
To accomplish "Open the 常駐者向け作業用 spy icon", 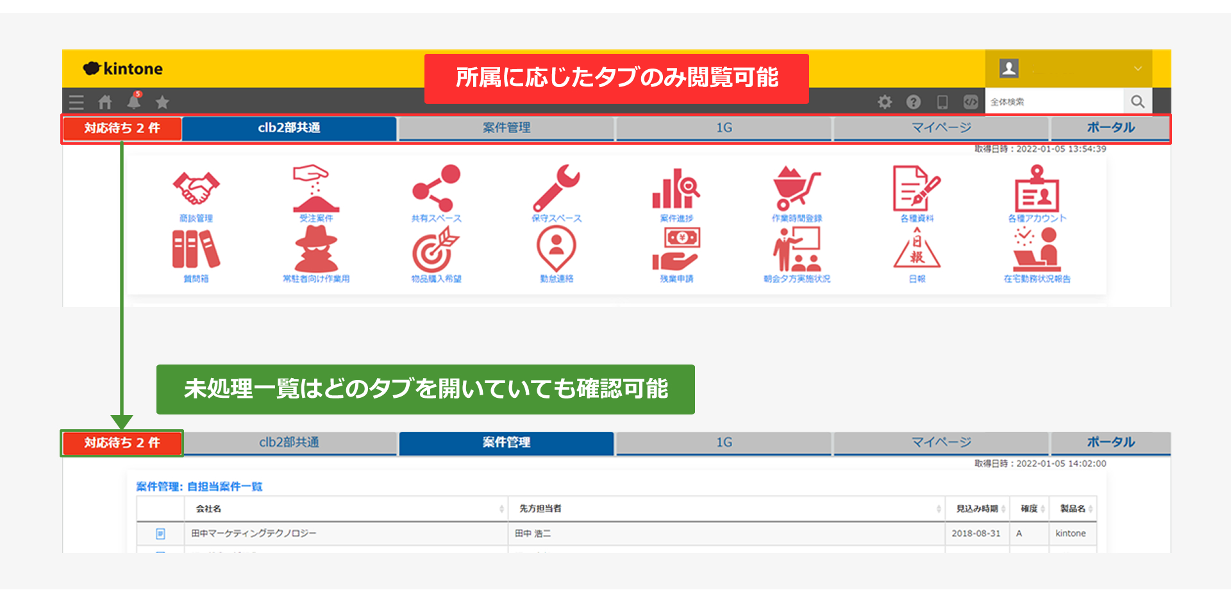I will pos(316,249).
